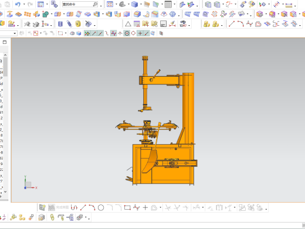305x229 pixels.
Task: Toggle Mid Point snap option
Action: (100, 33)
